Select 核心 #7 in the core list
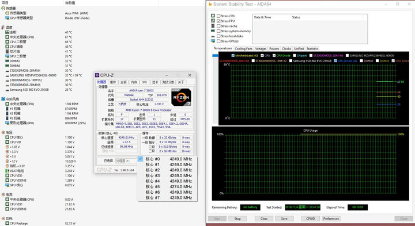 coord(167,197)
